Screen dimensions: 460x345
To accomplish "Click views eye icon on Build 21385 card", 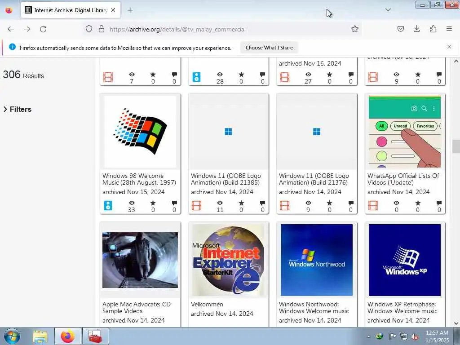I will pos(220,203).
